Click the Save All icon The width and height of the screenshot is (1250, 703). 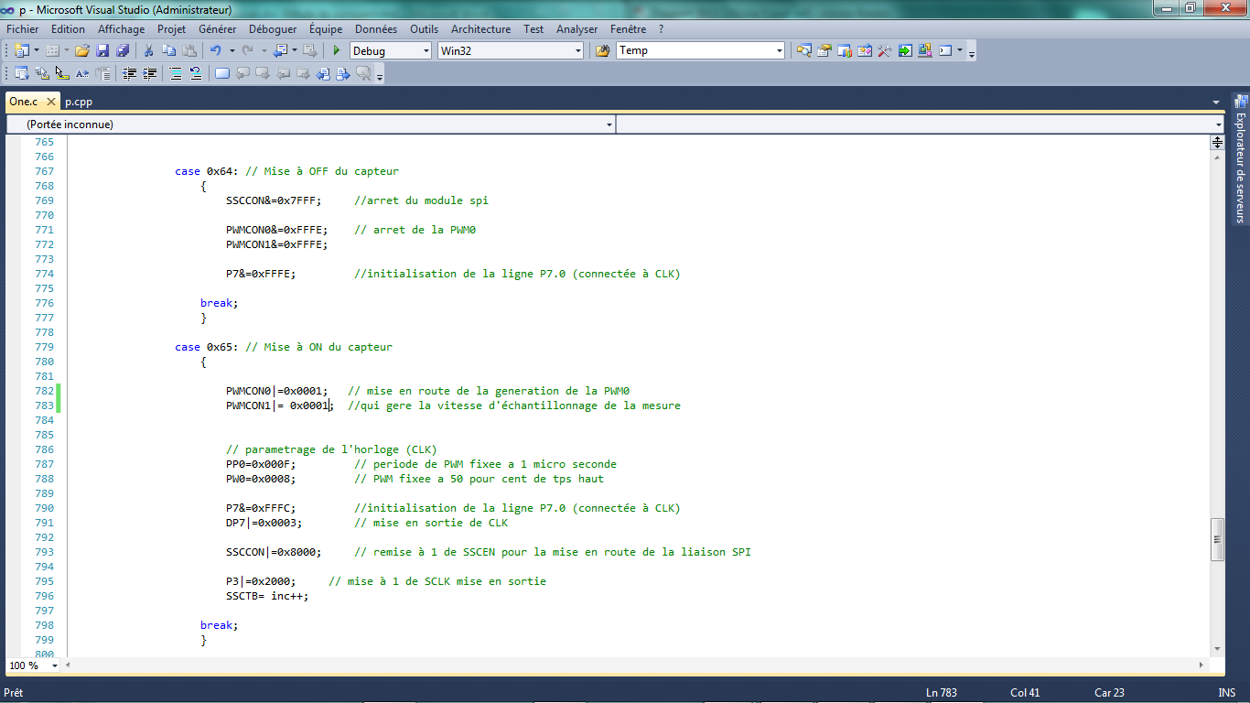coord(123,51)
